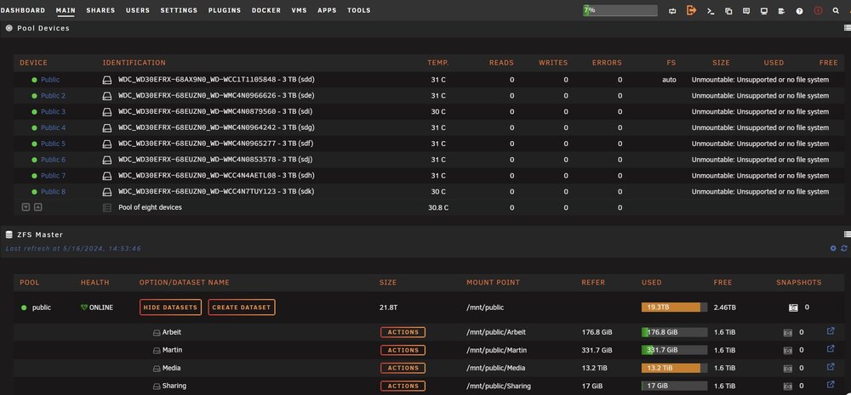This screenshot has height=395, width=851.
Task: Collapse datasets with Hide Datasets button
Action: pos(170,308)
